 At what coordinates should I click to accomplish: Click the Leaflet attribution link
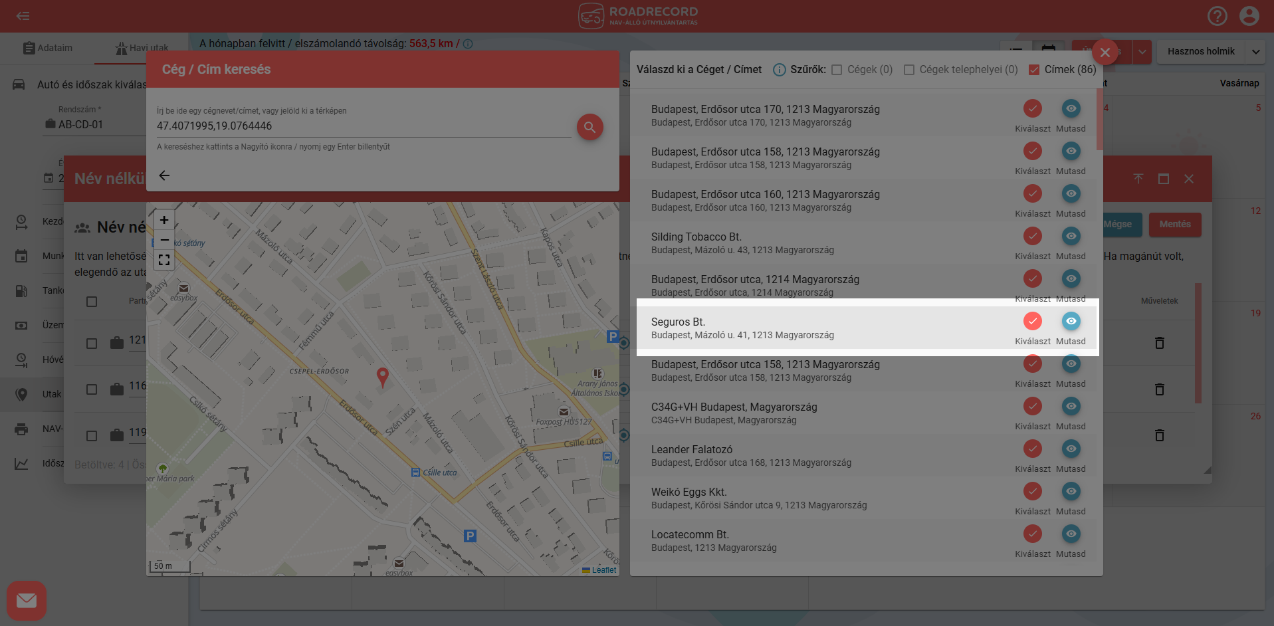(603, 570)
